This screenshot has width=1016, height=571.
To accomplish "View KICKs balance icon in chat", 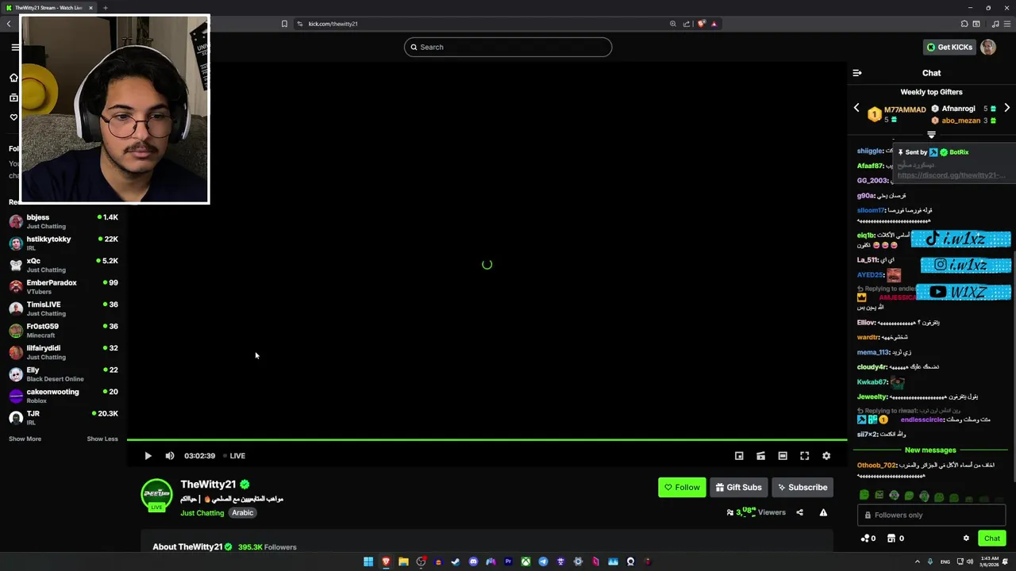I will (x=865, y=538).
